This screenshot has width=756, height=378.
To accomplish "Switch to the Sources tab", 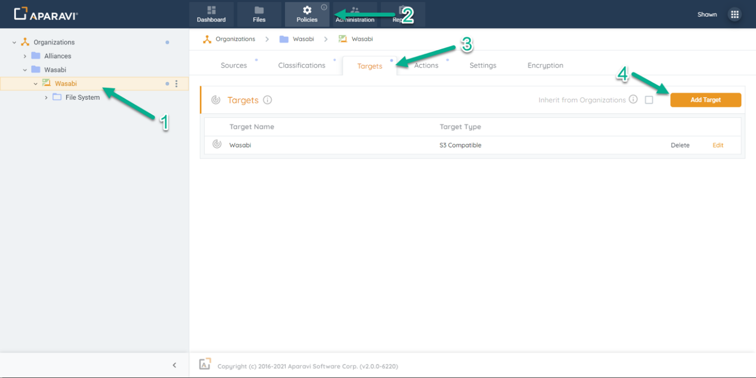I will (234, 66).
